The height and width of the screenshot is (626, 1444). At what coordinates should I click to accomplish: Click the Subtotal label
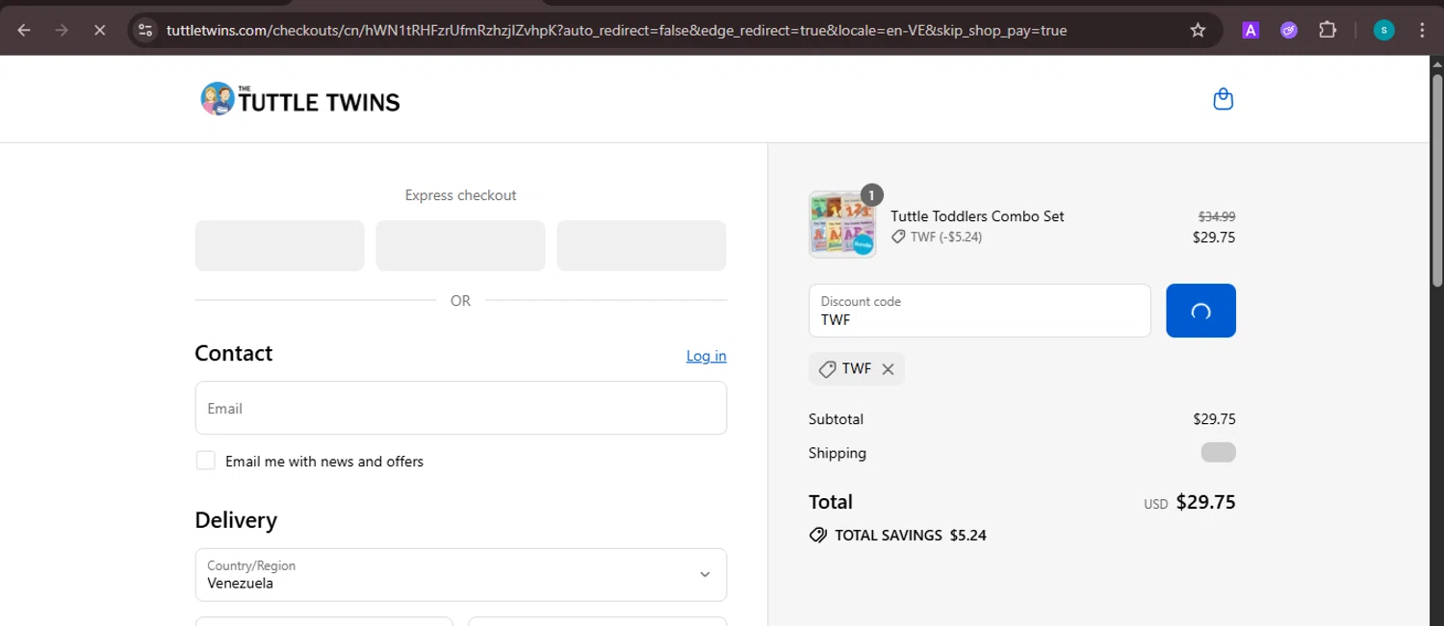click(x=836, y=419)
